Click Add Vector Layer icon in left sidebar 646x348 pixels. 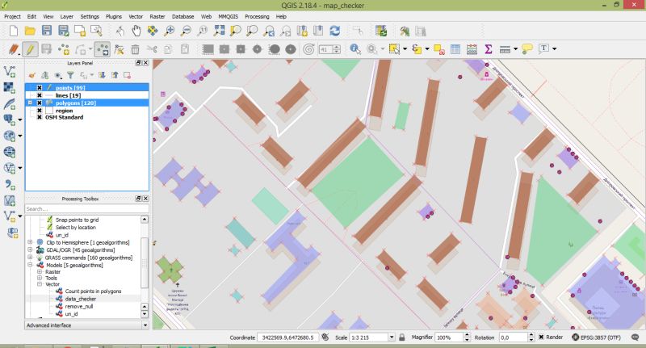coord(10,72)
